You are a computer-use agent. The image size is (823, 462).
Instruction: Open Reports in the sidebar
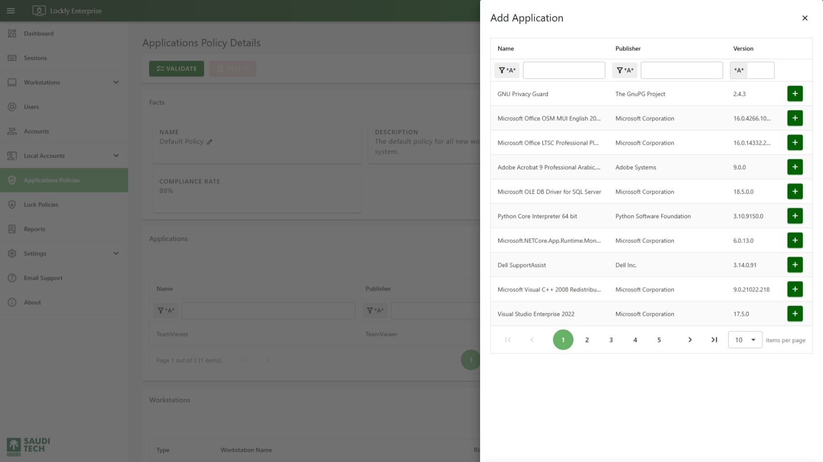tap(64, 229)
